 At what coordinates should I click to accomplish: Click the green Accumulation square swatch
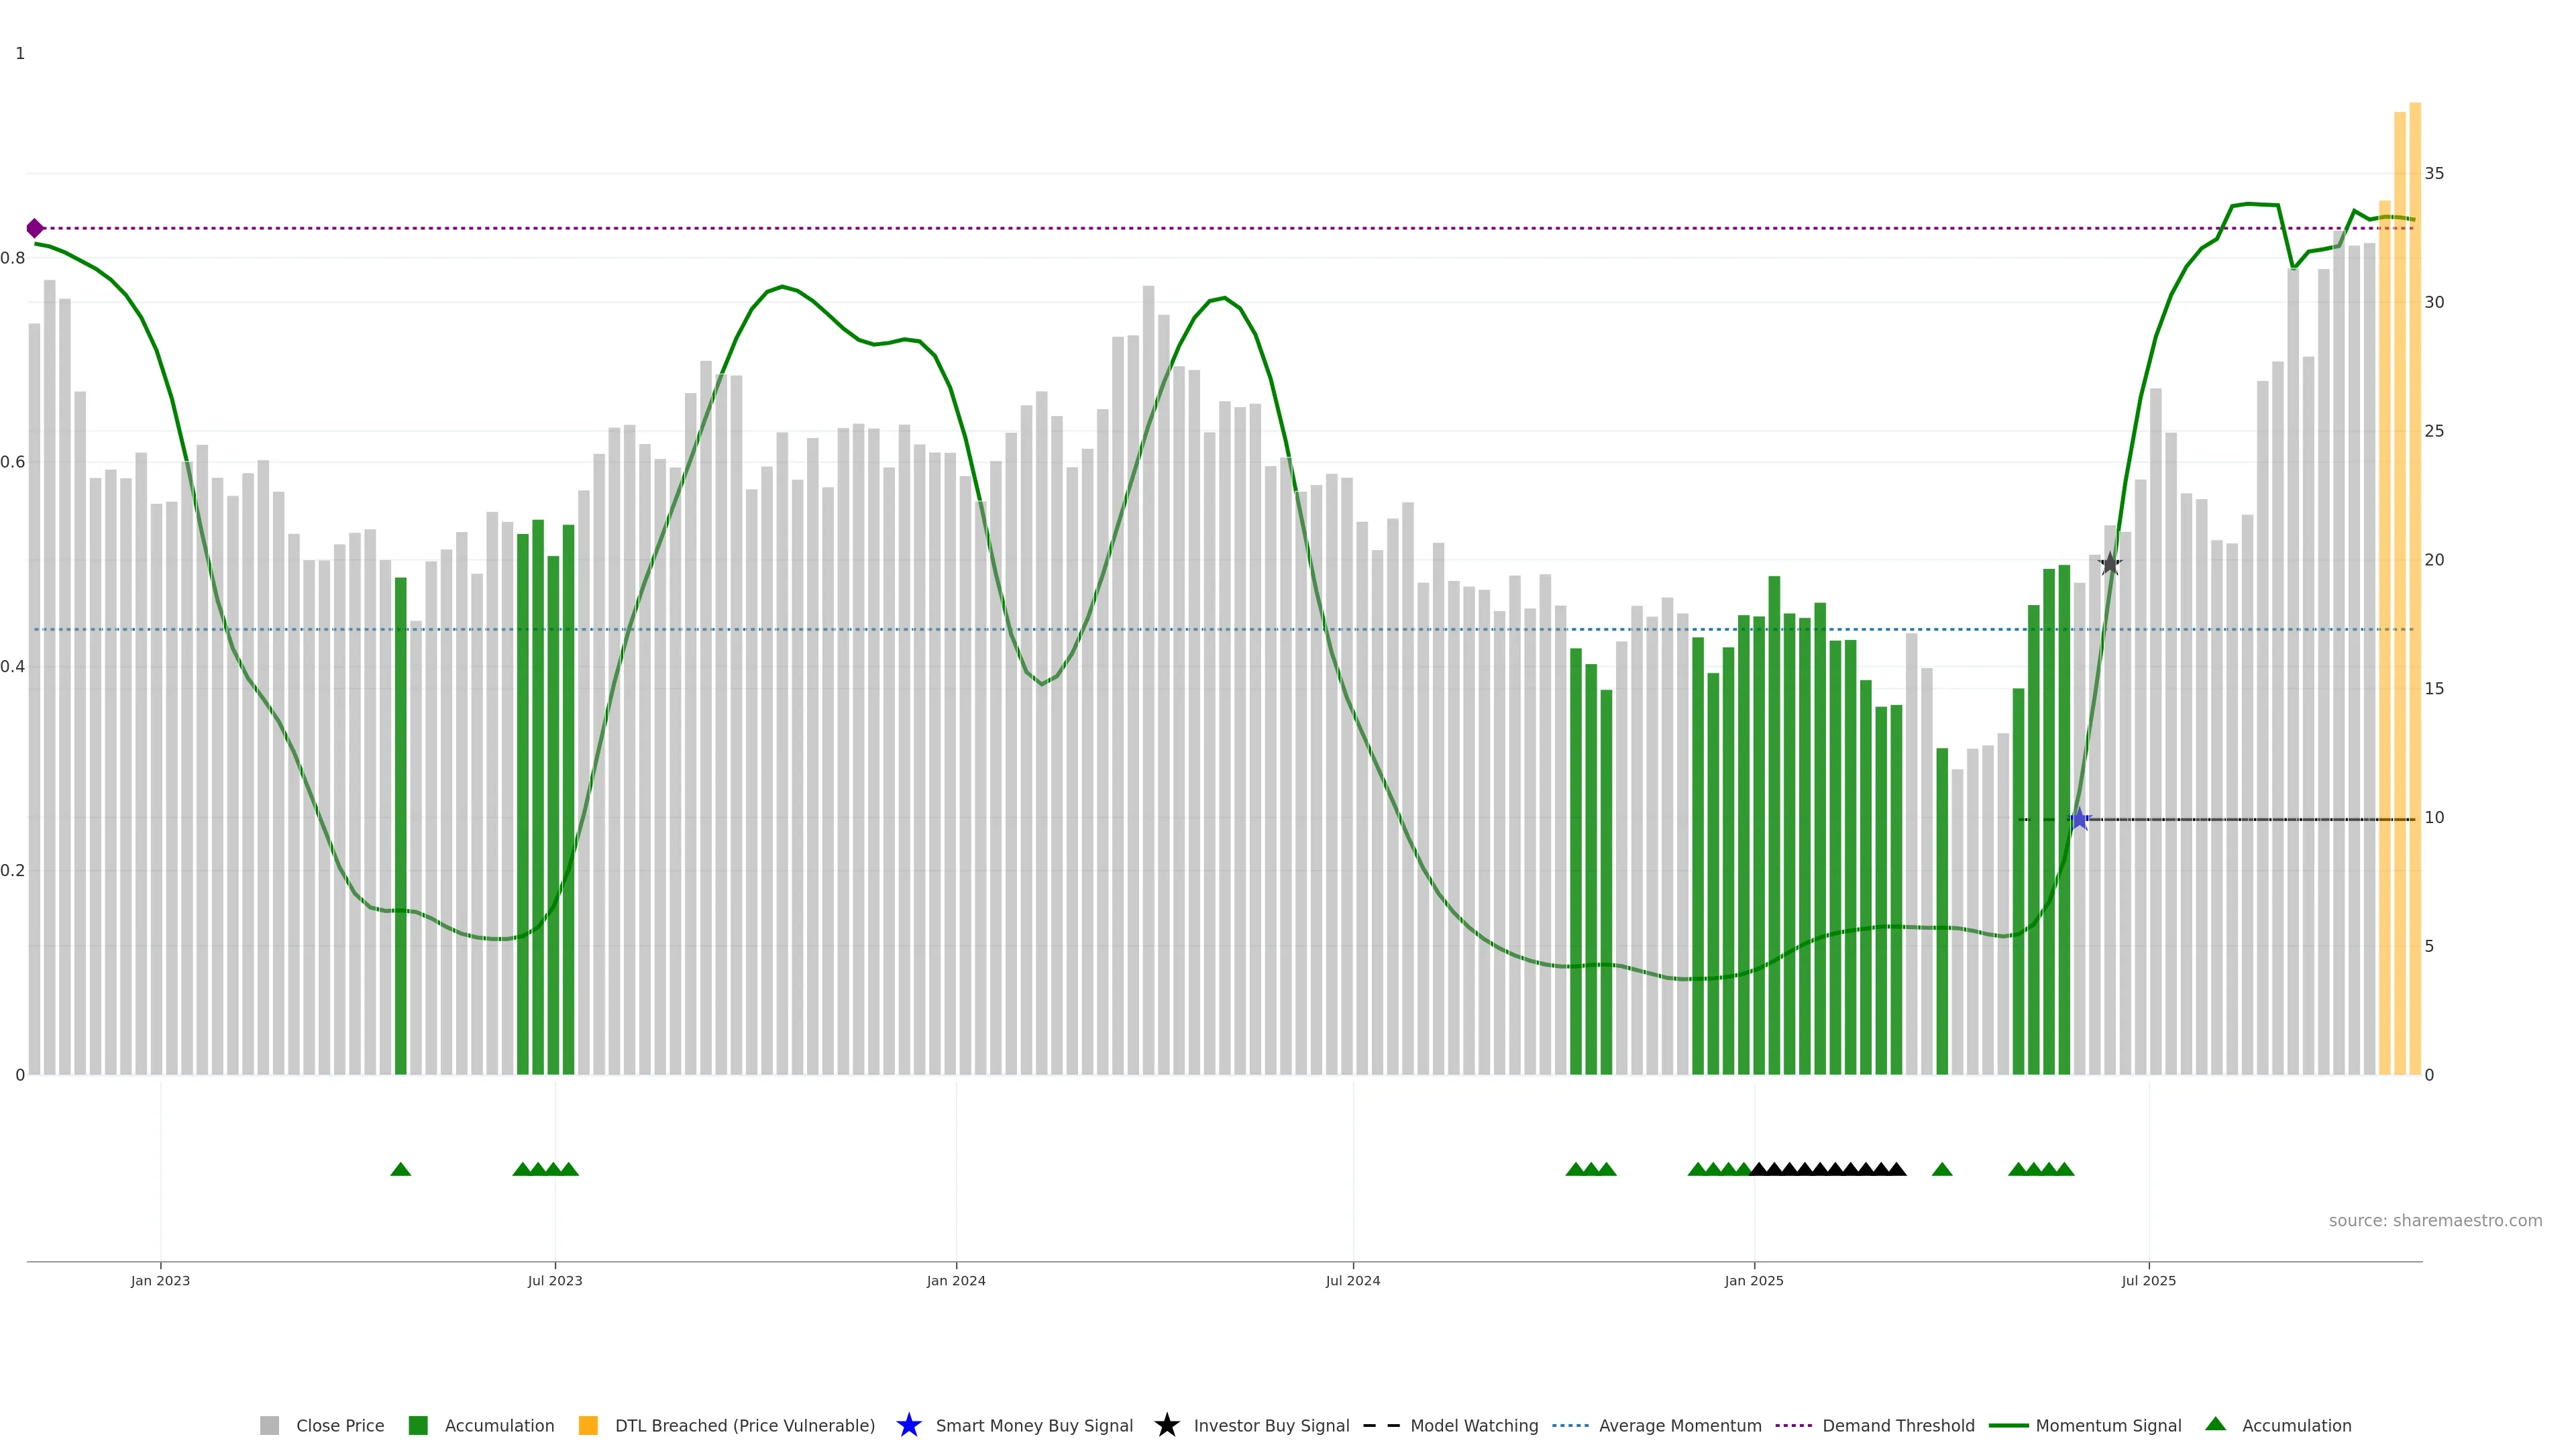coord(418,1425)
